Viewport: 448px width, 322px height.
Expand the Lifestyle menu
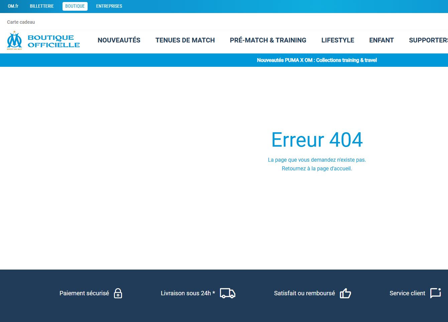coord(338,40)
